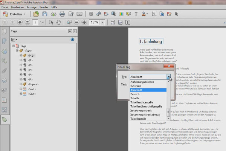226x151 pixels.
Task: Click the type list scrollbar down arrow
Action: pyautogui.click(x=168, y=119)
